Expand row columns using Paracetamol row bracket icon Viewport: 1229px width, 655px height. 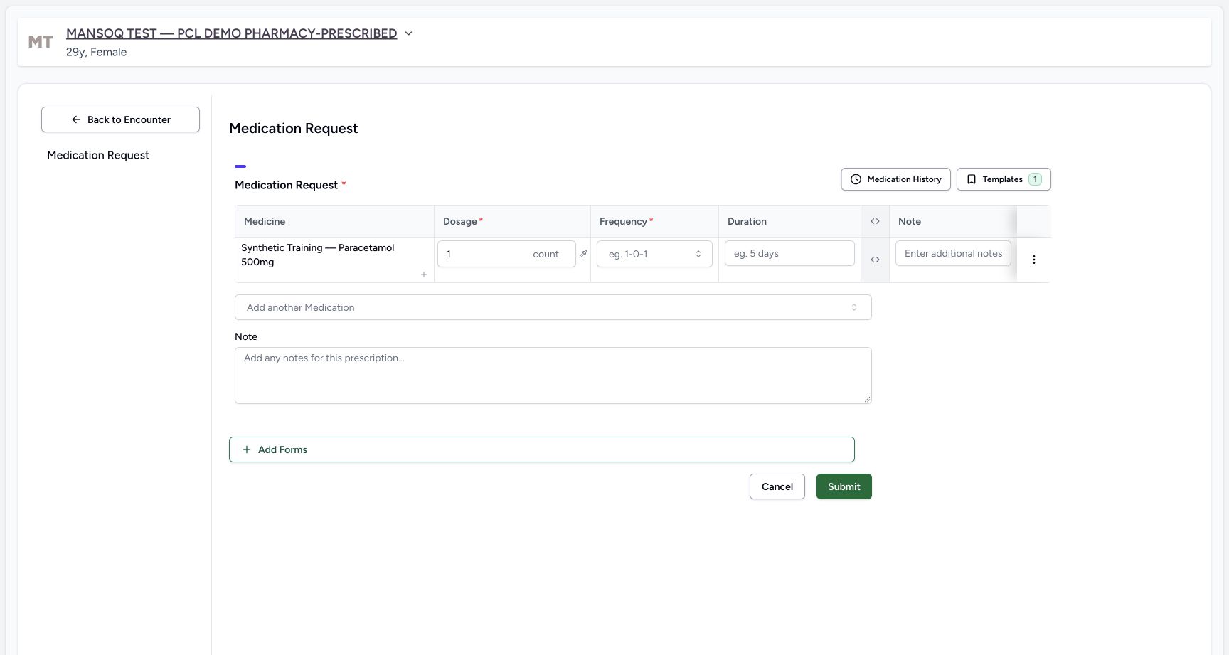[875, 260]
